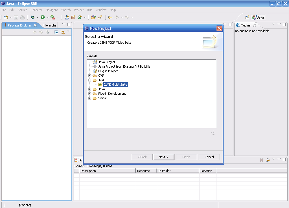The image size is (289, 208).
Task: Open the Package Explorer view menu triangle
Action: click(69, 31)
